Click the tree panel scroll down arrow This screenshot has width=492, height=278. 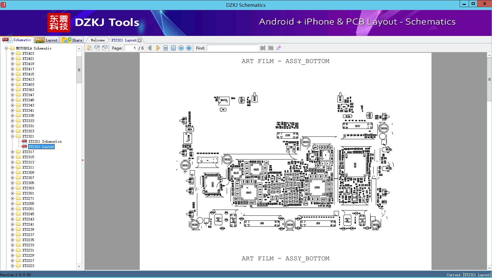coord(79,266)
